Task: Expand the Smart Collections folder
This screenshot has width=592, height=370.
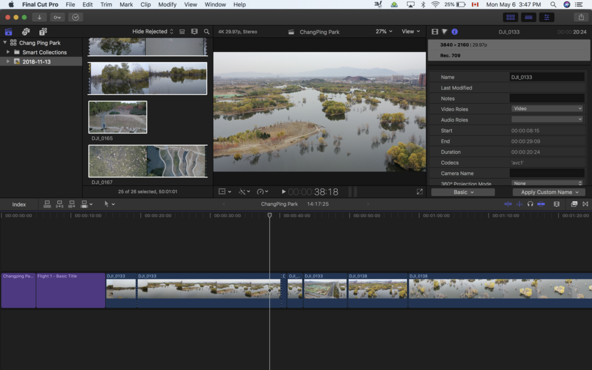Action: [8, 52]
